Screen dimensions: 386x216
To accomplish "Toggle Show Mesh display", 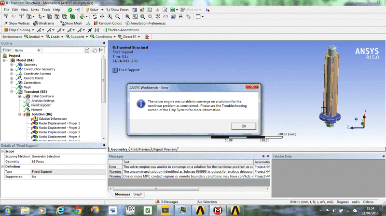I will point(73,23).
